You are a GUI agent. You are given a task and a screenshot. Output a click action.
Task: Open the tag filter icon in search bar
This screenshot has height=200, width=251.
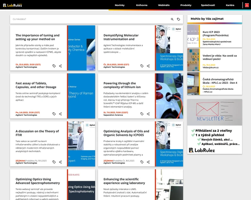179,19
